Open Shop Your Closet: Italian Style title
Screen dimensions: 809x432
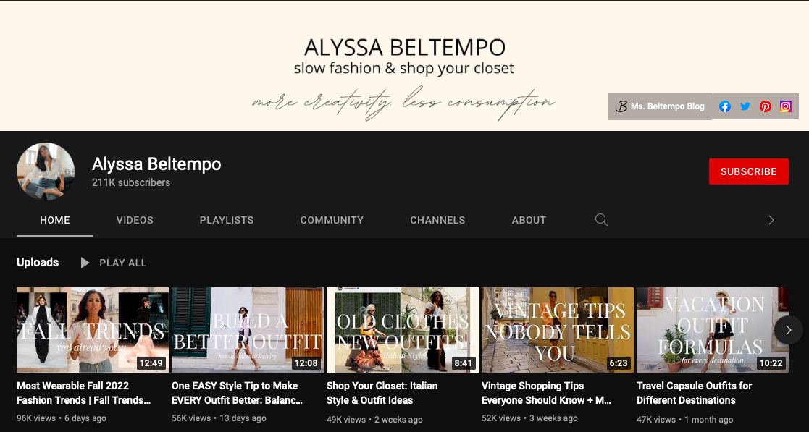click(x=382, y=393)
